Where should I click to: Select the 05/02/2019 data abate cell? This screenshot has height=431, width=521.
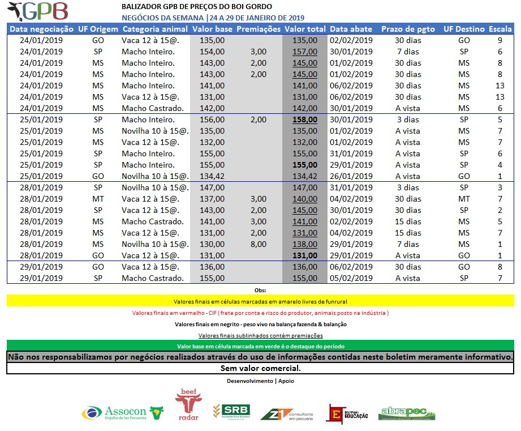pos(351,278)
